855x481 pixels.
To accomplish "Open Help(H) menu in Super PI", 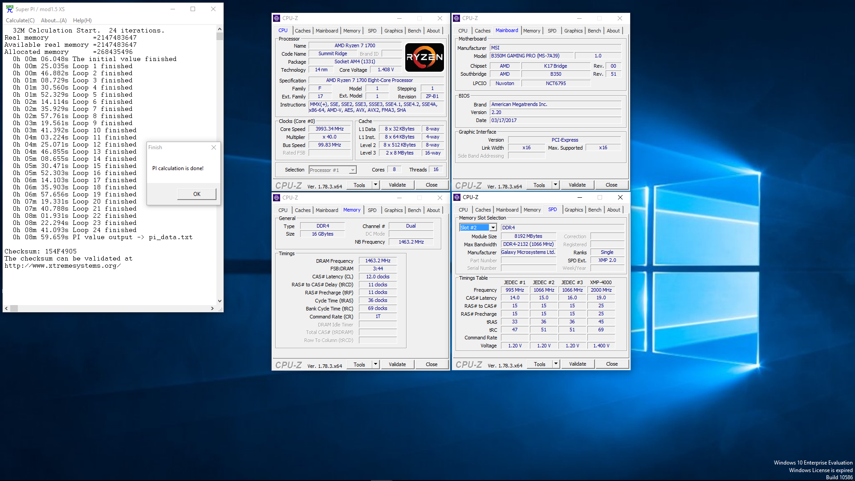I will coord(82,20).
